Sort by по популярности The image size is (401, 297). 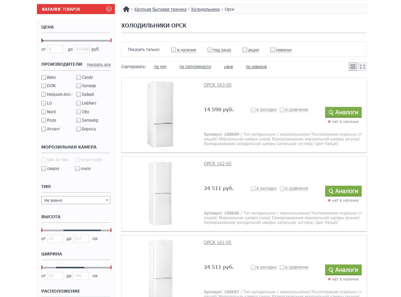[x=195, y=67]
